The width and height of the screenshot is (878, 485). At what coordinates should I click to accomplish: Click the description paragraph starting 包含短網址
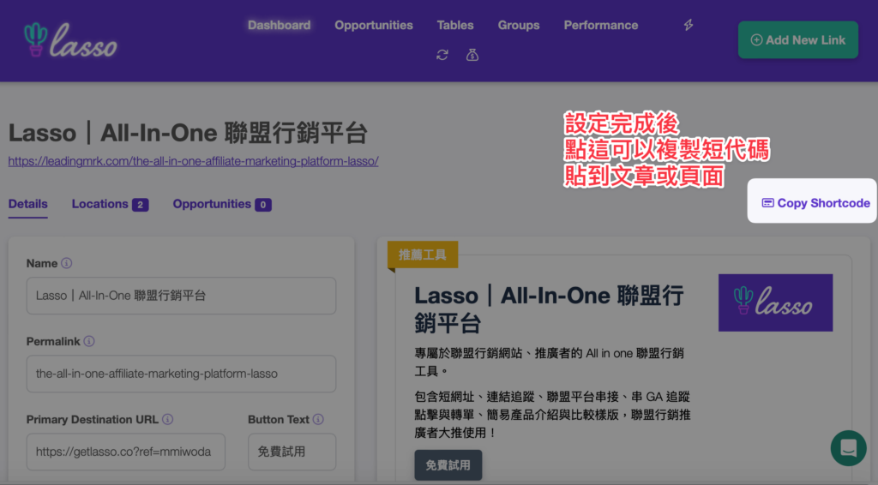pyautogui.click(x=553, y=415)
